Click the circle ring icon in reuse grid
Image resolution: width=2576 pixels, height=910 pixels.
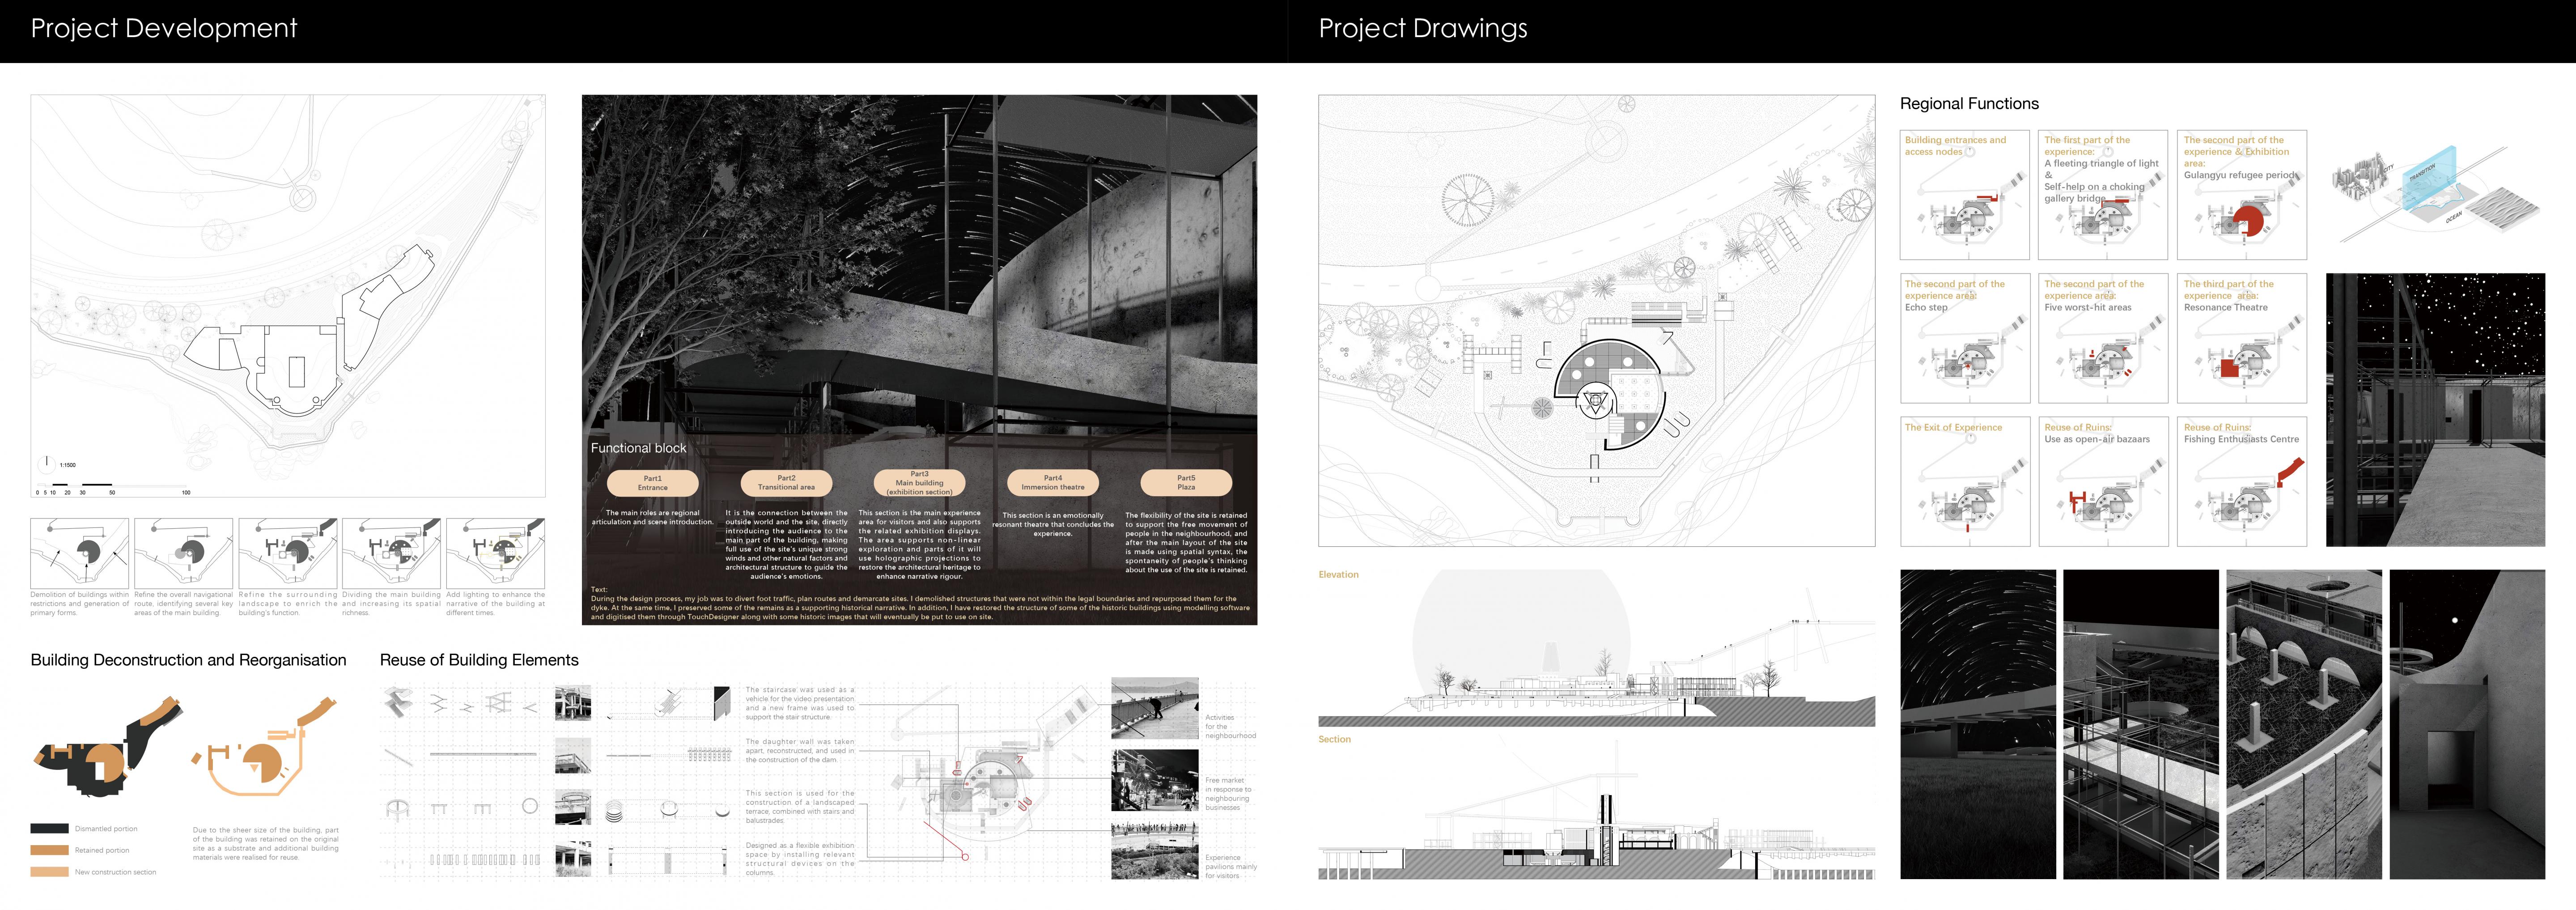pyautogui.click(x=530, y=806)
